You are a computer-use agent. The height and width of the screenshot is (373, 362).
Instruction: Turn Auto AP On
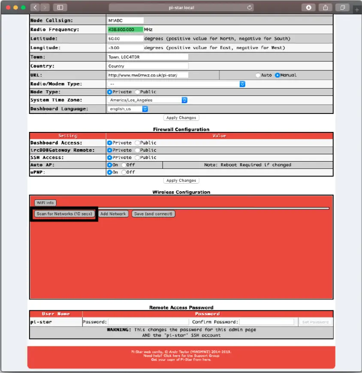(x=109, y=165)
